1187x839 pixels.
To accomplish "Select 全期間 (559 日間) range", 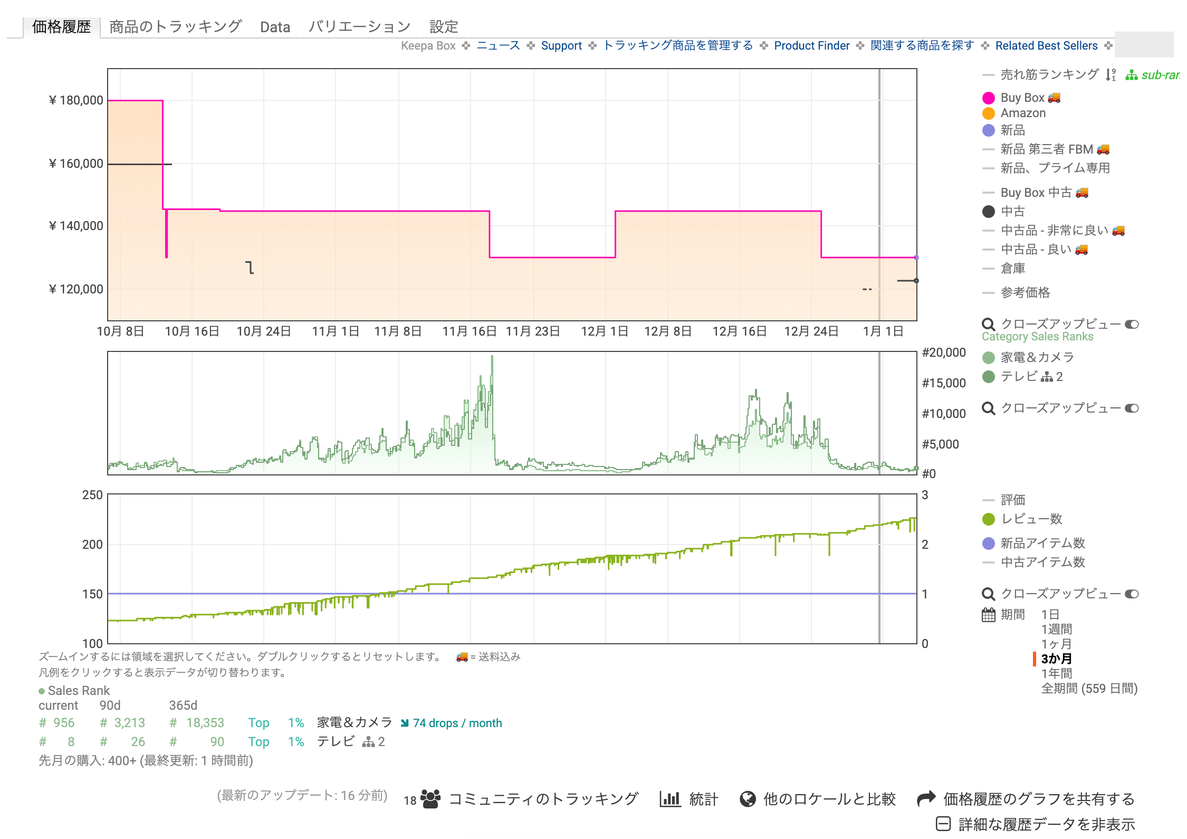I will click(x=1089, y=688).
